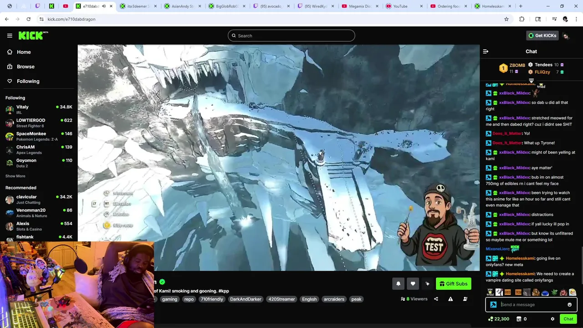583x328 pixels.
Task: Click the 22,300 channel points balance
Action: (498, 319)
